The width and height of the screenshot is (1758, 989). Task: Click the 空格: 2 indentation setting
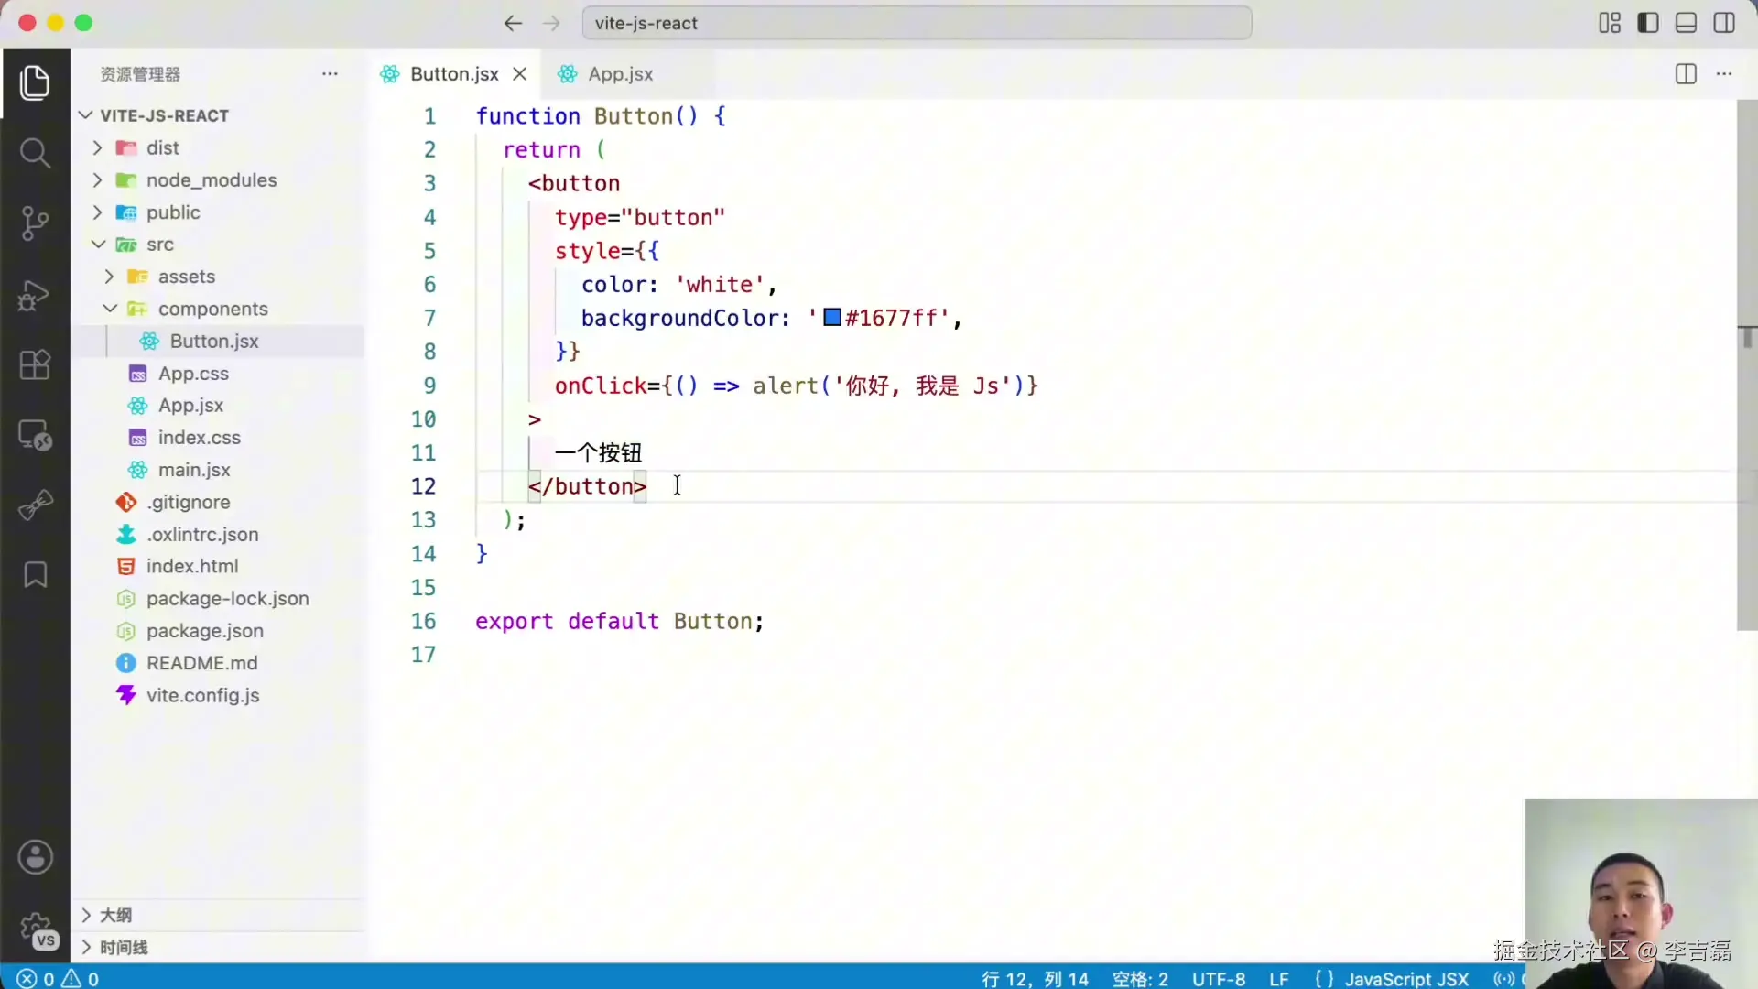point(1140,979)
